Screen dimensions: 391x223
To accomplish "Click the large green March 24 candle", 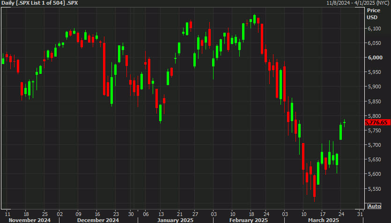I will point(340,132).
